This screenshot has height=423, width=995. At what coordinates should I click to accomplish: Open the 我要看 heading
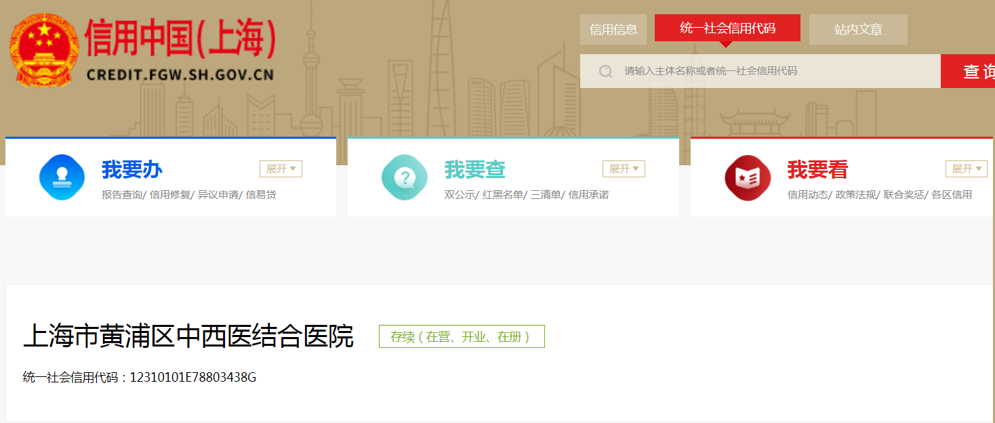[x=817, y=169]
